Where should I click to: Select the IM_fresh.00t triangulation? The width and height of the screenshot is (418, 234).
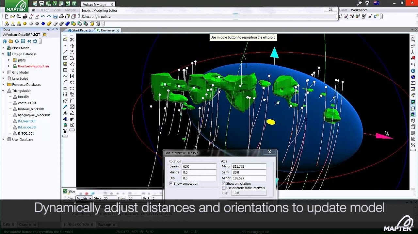click(27, 121)
